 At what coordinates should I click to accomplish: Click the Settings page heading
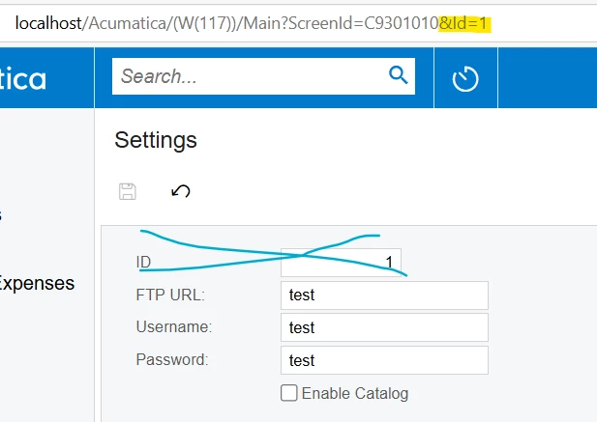(x=156, y=140)
